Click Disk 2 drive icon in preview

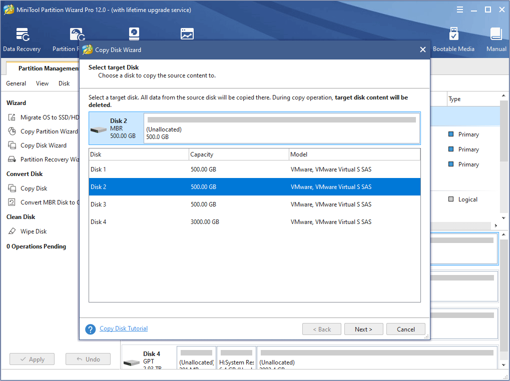(99, 129)
